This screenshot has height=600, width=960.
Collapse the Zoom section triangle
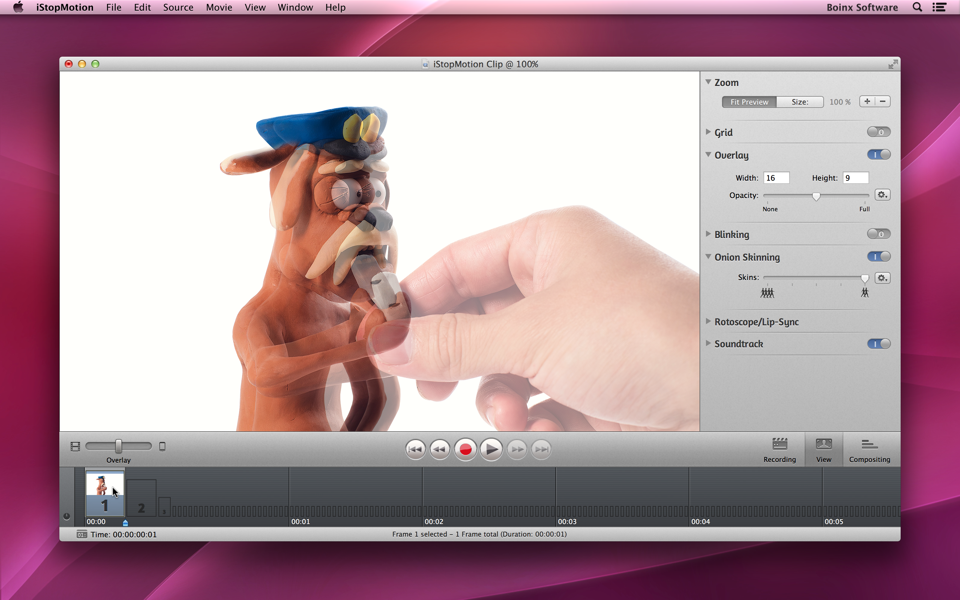(x=708, y=82)
